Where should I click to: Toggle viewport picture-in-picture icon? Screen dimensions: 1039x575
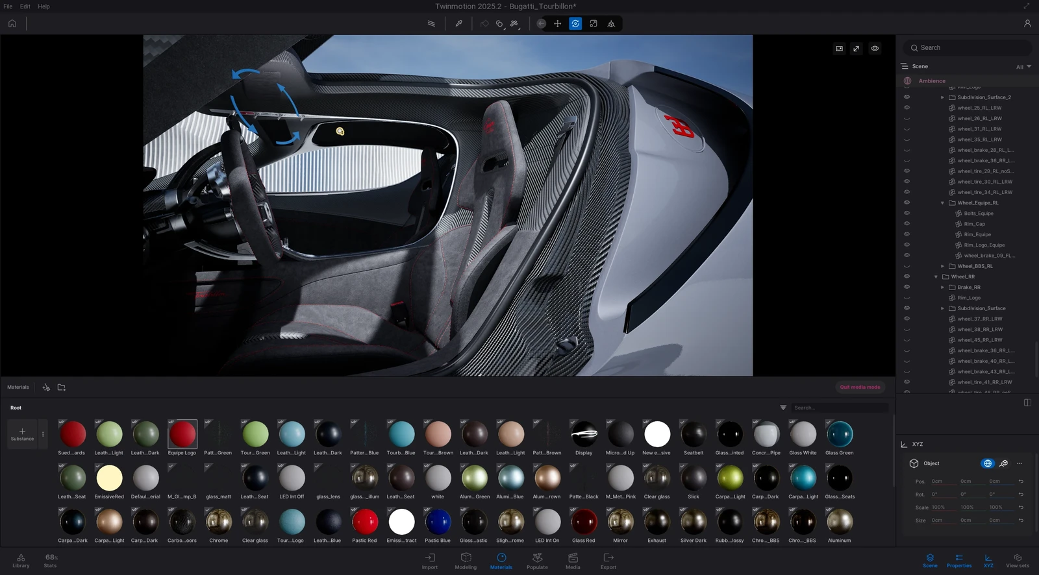click(x=839, y=48)
